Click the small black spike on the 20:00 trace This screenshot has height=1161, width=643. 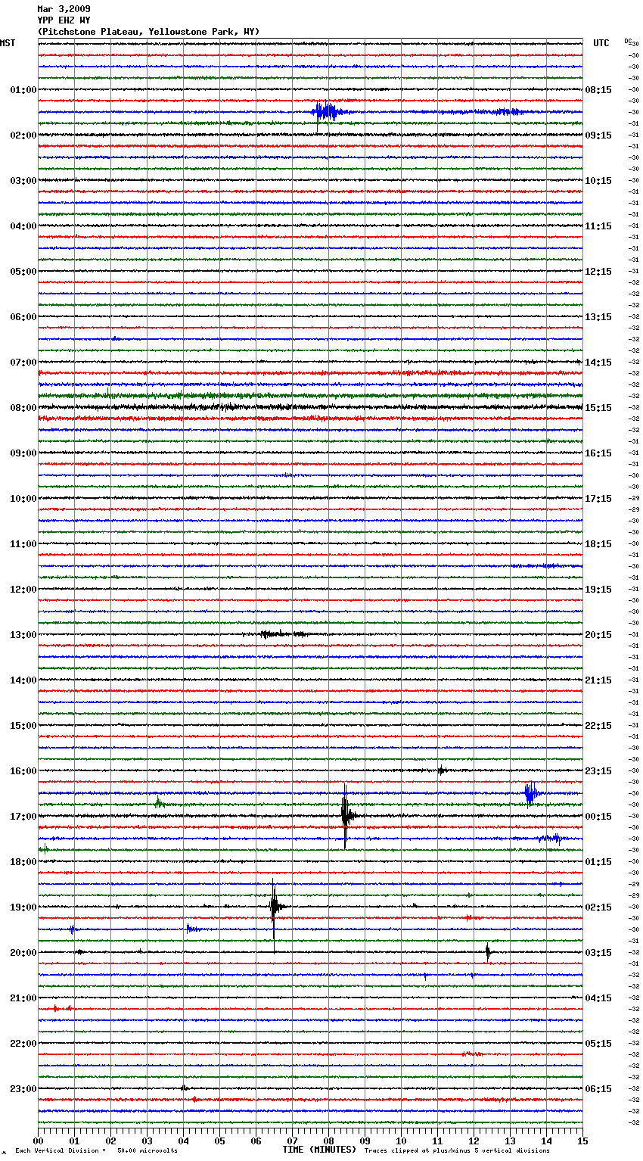(x=488, y=952)
